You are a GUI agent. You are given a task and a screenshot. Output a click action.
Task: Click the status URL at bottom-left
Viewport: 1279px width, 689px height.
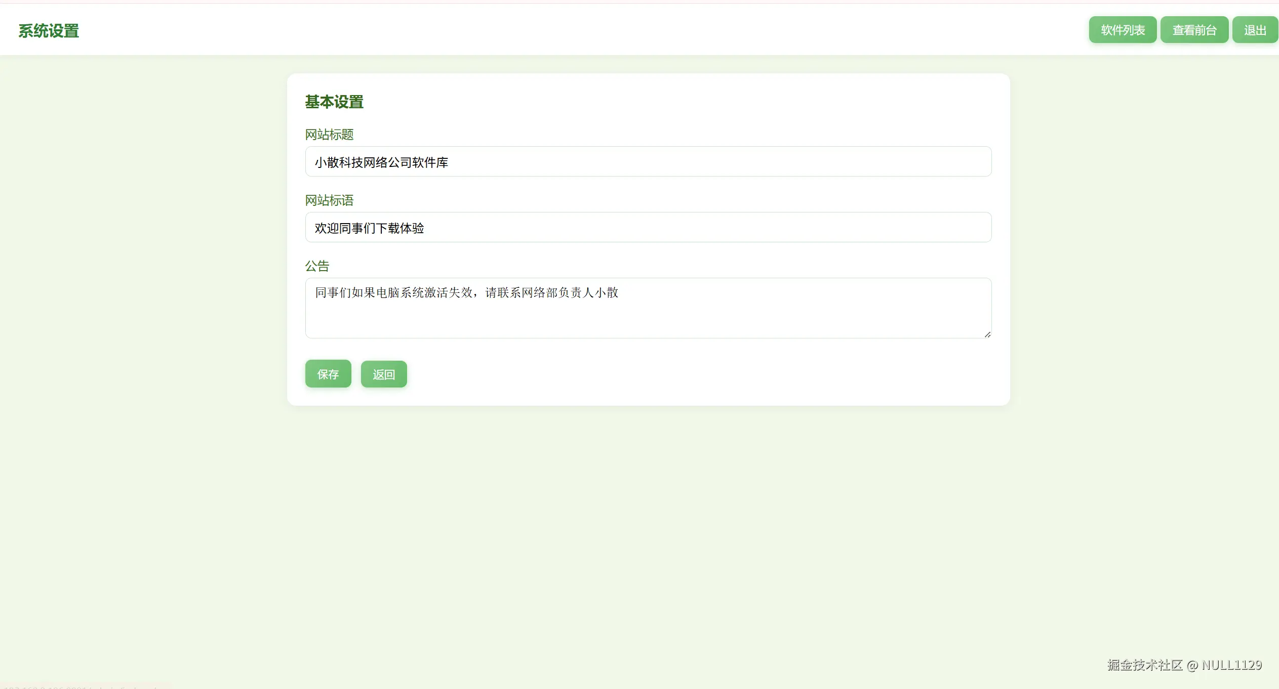click(81, 687)
